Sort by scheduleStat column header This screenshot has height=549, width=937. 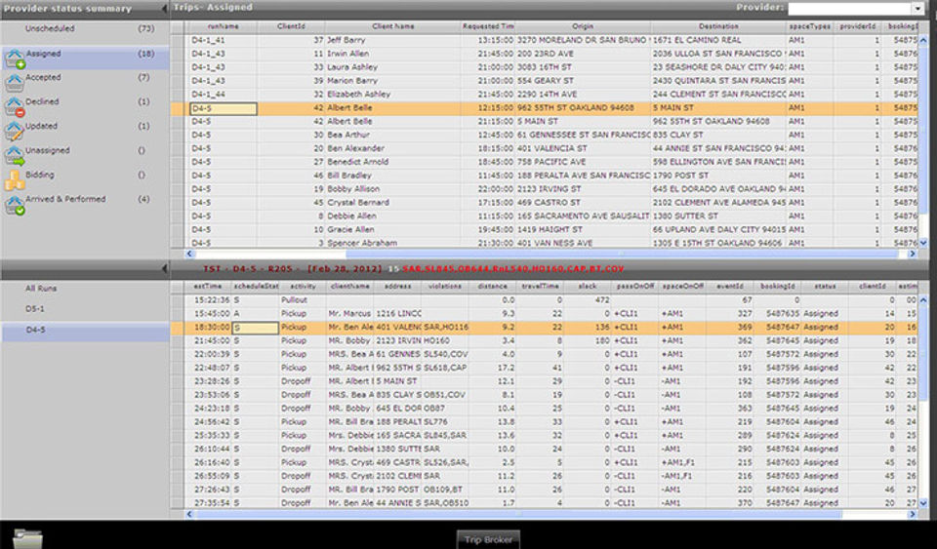click(x=256, y=287)
